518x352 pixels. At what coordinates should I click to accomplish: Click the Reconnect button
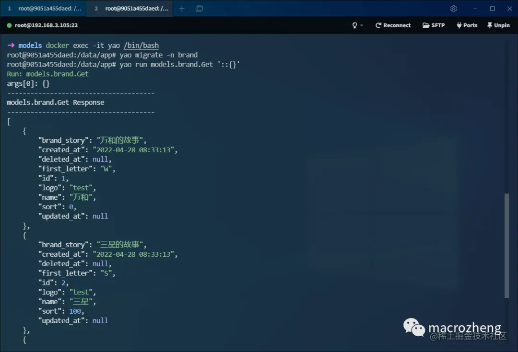point(393,25)
